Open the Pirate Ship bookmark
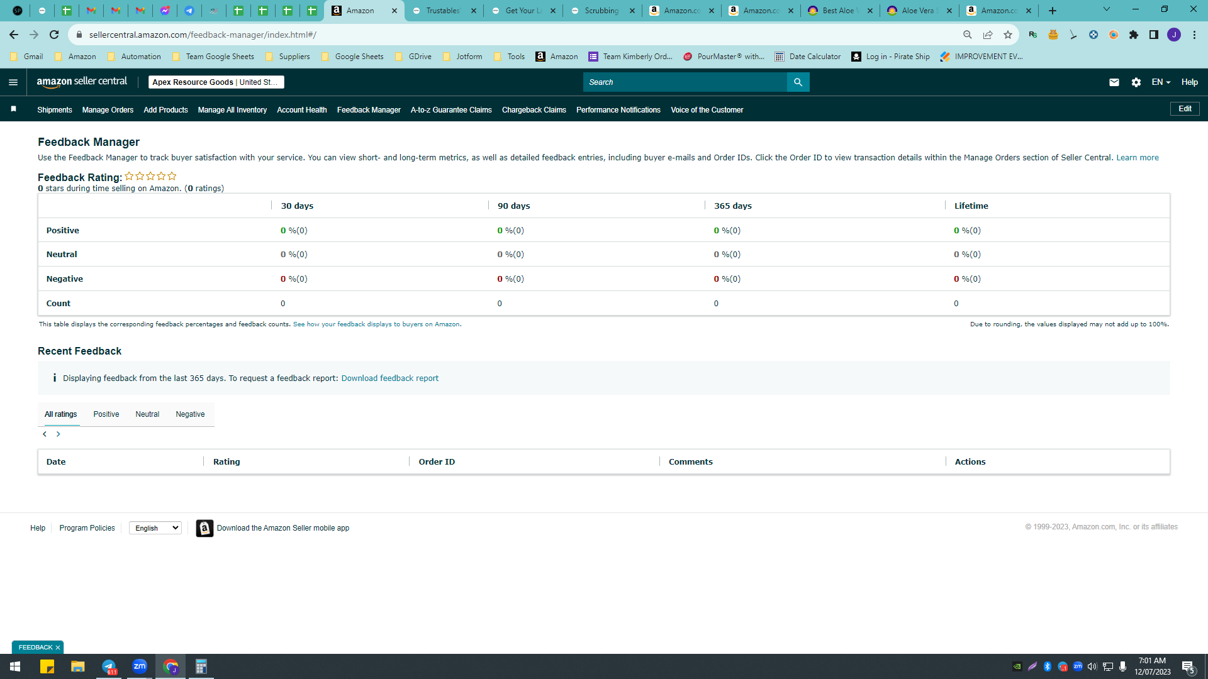 pyautogui.click(x=890, y=57)
